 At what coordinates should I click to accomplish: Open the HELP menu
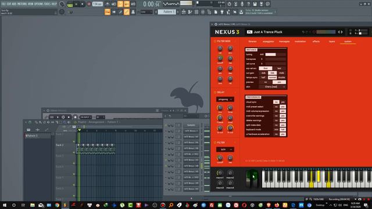54,4
